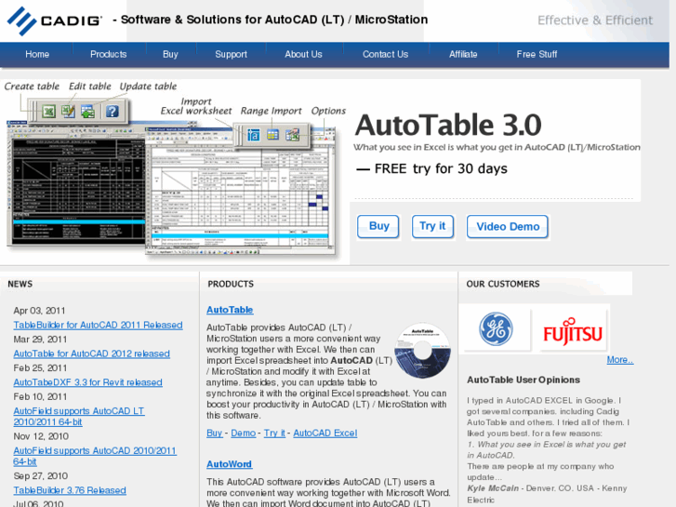Click the CADIG logo
676x507 pixels.
(x=55, y=20)
